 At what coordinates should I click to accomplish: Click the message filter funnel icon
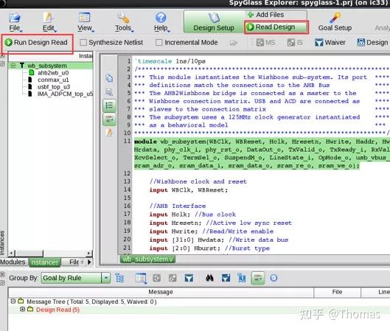(x=189, y=278)
